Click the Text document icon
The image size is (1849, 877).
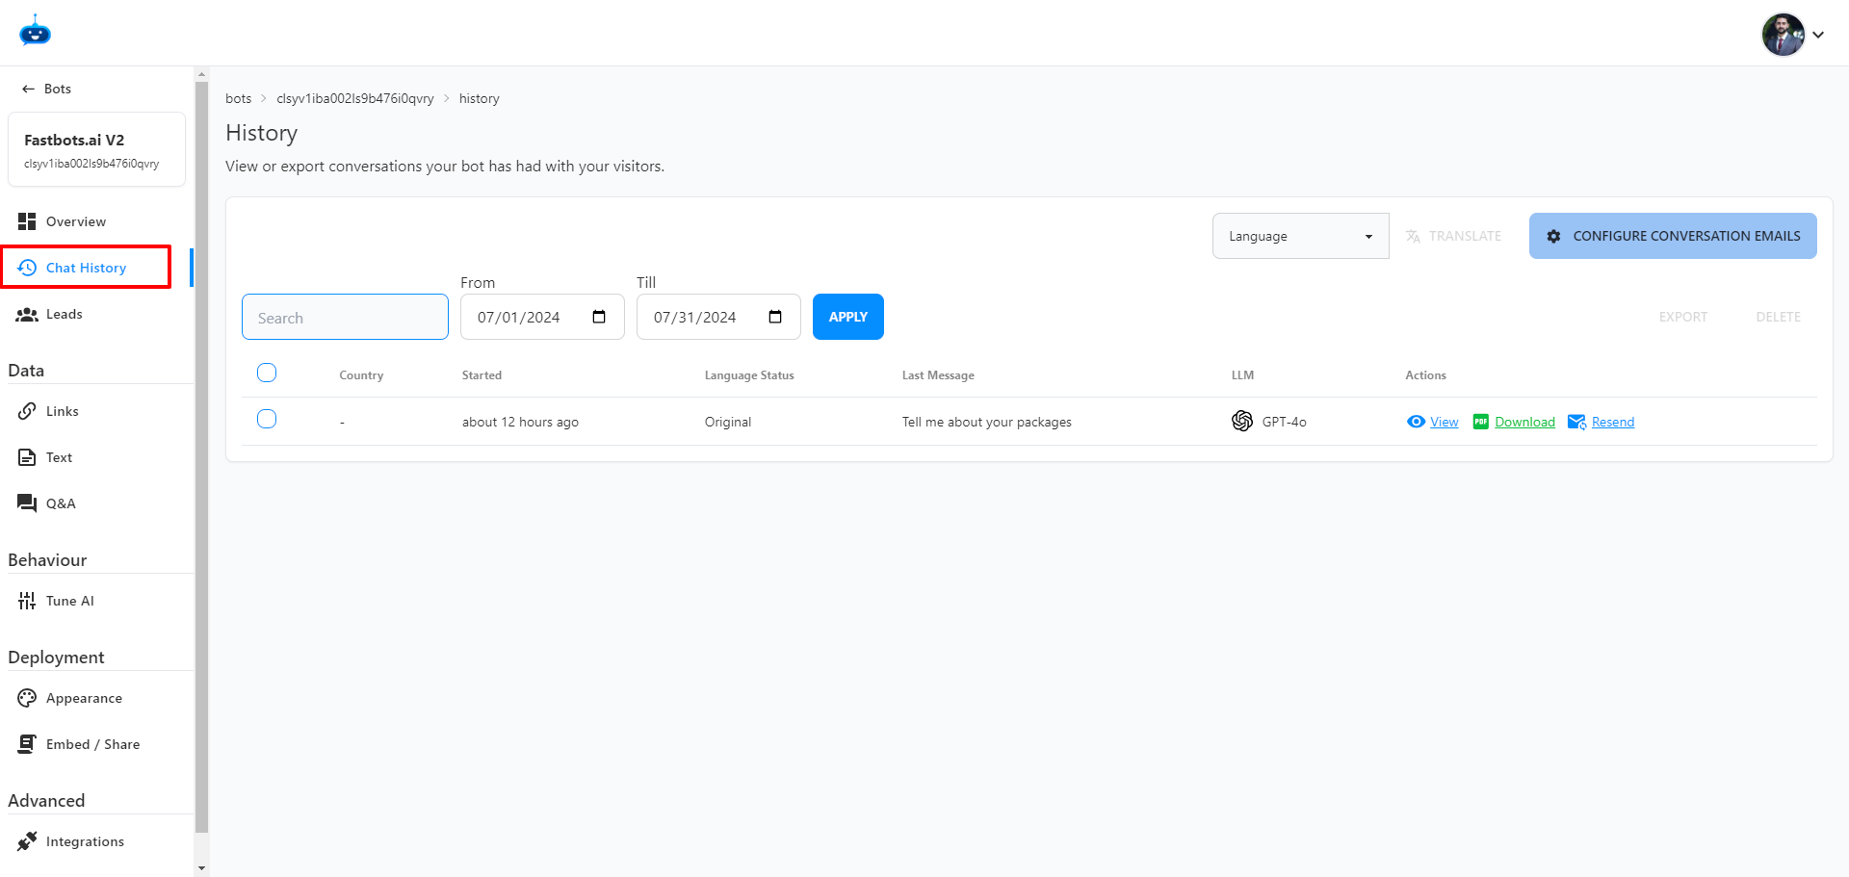[x=27, y=457]
